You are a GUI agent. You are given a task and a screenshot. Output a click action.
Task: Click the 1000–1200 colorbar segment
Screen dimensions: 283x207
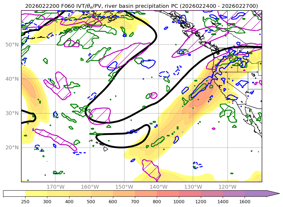point(190,194)
